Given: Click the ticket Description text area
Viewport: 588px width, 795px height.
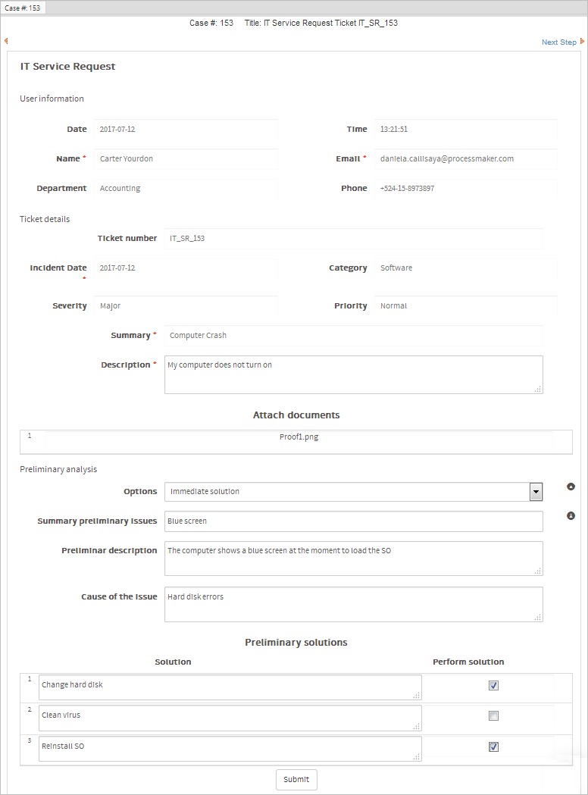Looking at the screenshot, I should coord(353,374).
